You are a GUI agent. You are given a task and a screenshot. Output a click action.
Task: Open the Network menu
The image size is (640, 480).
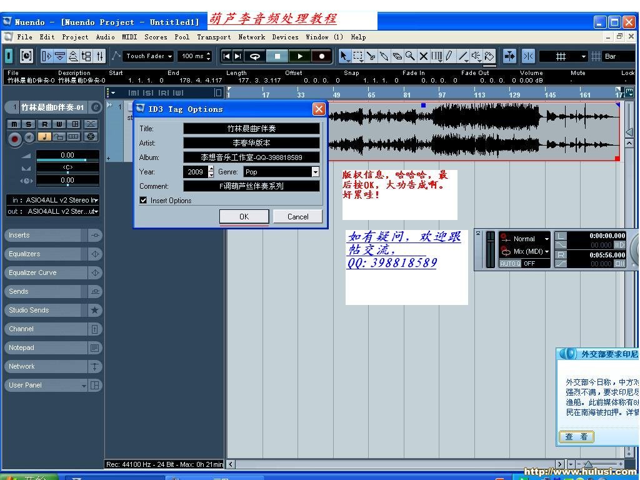pyautogui.click(x=252, y=37)
